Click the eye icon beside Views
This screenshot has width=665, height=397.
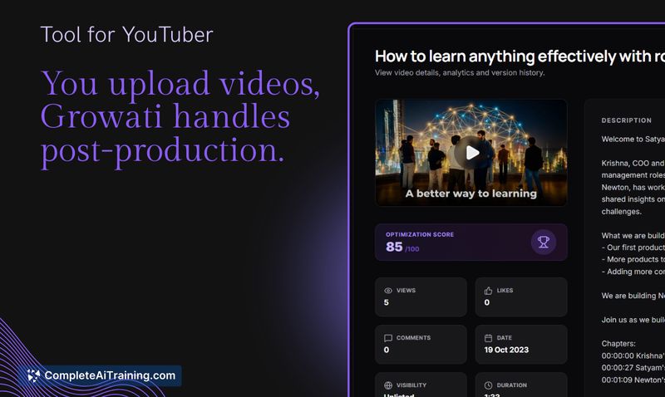387,291
